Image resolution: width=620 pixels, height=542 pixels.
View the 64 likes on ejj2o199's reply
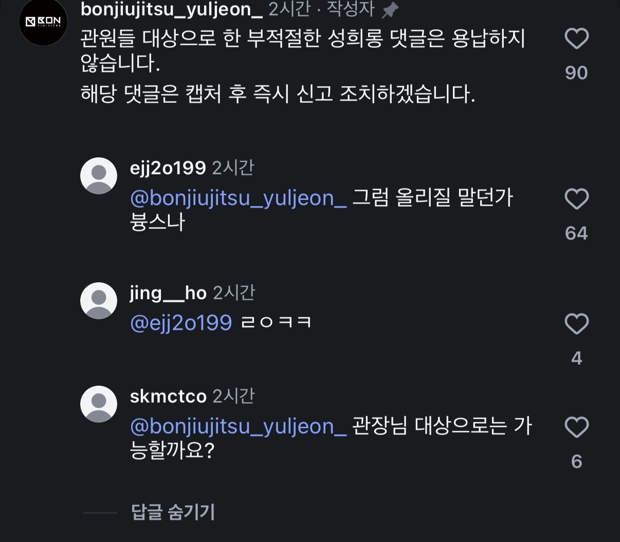(576, 233)
